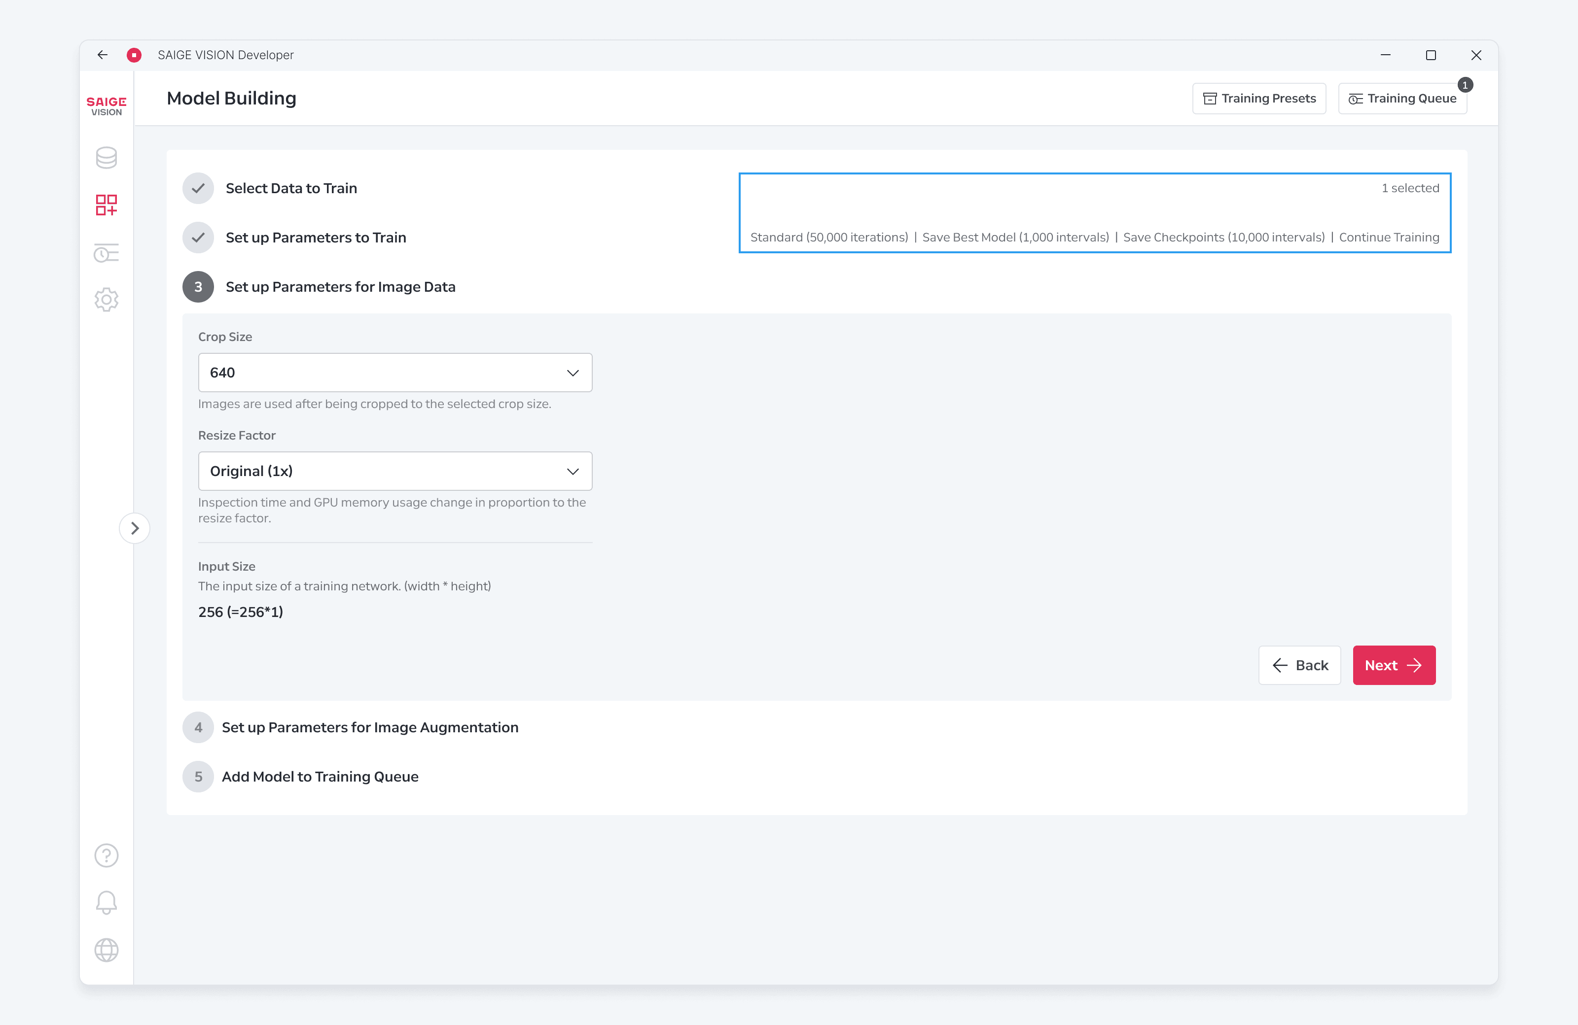Screen dimensions: 1578x1025
Task: Expand the sidebar with chevron button
Action: point(135,528)
